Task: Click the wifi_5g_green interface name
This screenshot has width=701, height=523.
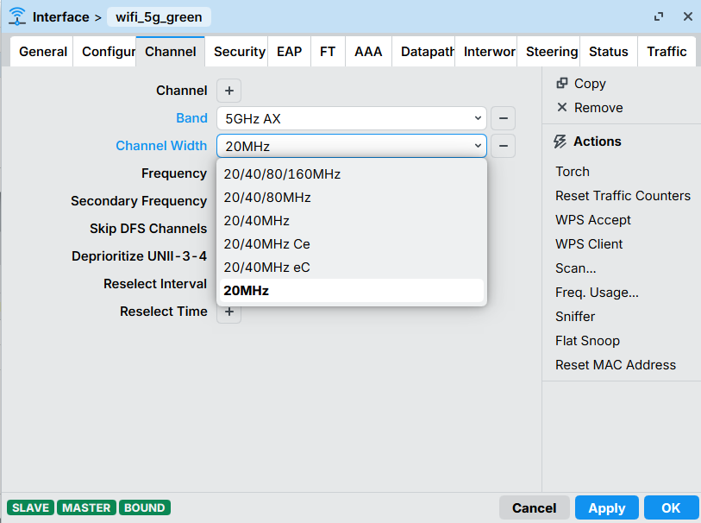Action: point(159,17)
